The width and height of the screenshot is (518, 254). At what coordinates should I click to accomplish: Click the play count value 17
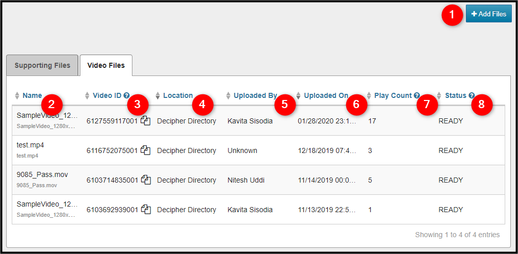point(372,121)
